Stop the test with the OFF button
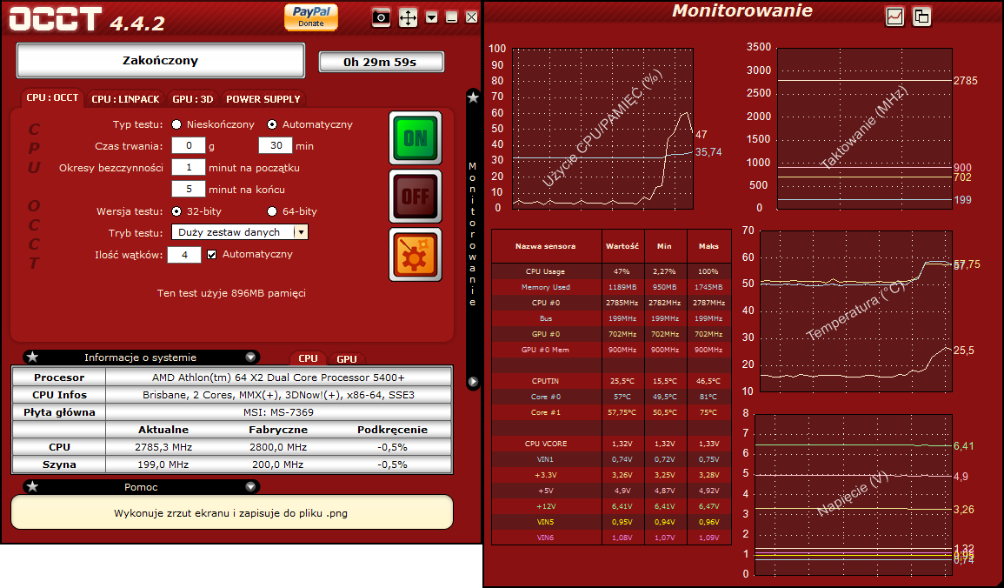Image resolution: width=1004 pixels, height=588 pixels. [416, 196]
